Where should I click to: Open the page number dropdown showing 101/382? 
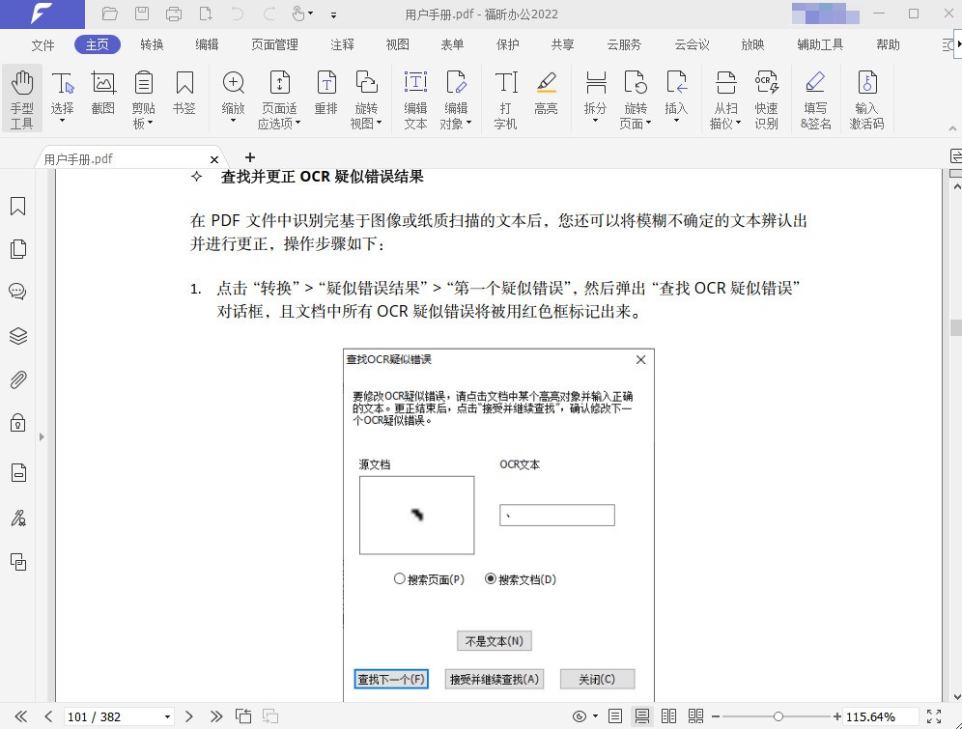166,716
